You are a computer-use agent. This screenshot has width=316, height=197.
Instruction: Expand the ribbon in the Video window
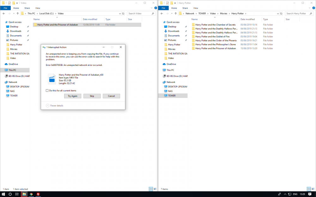pyautogui.click(x=152, y=8)
